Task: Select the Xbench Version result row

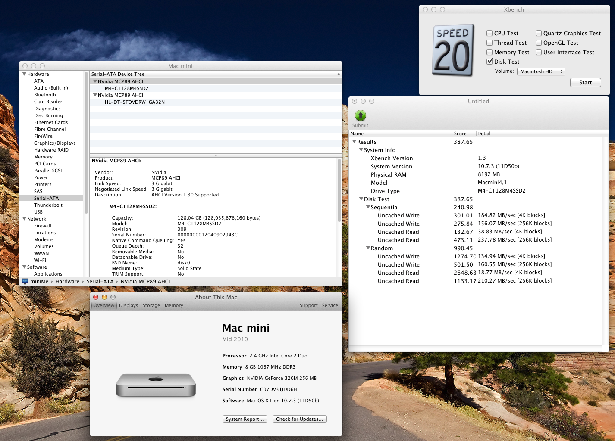Action: click(x=475, y=158)
